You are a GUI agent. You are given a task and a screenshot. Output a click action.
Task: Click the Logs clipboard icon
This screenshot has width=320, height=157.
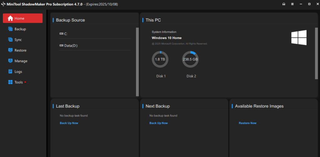coord(10,71)
